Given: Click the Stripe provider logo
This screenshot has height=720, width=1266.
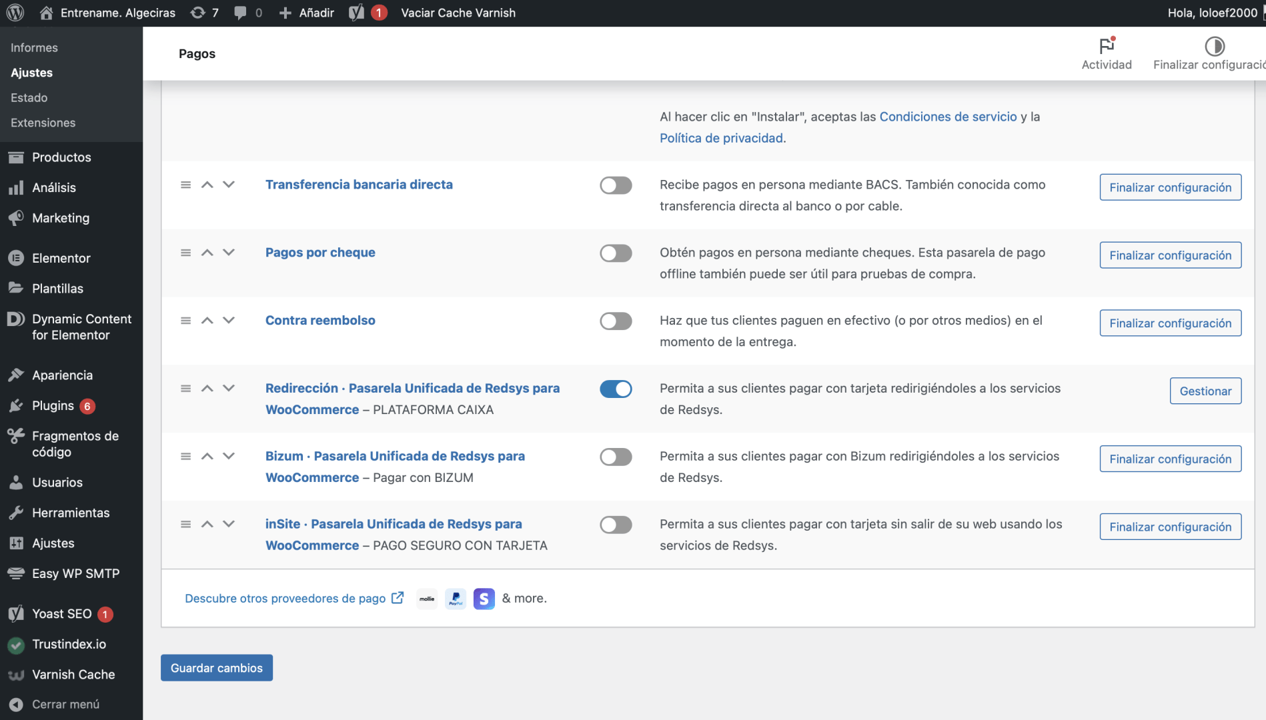Looking at the screenshot, I should pos(484,599).
